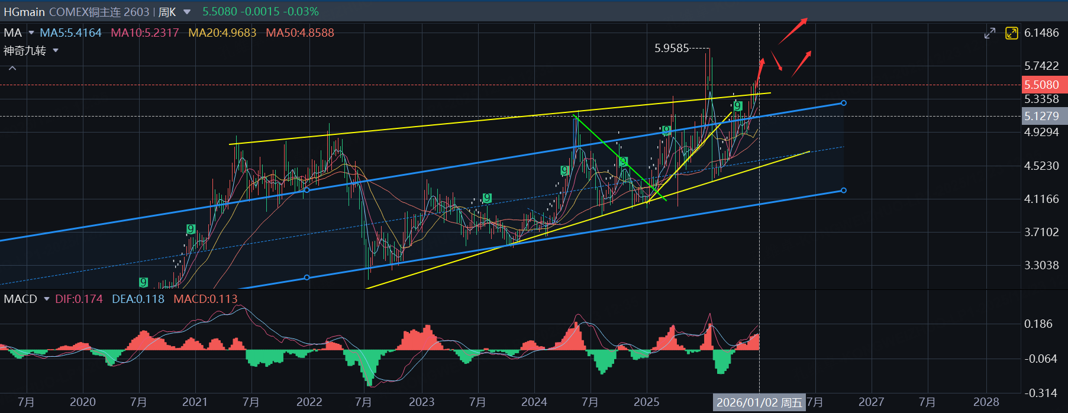This screenshot has height=413, width=1068.
Task: Click the yellow fullscreen box icon
Action: click(1011, 33)
